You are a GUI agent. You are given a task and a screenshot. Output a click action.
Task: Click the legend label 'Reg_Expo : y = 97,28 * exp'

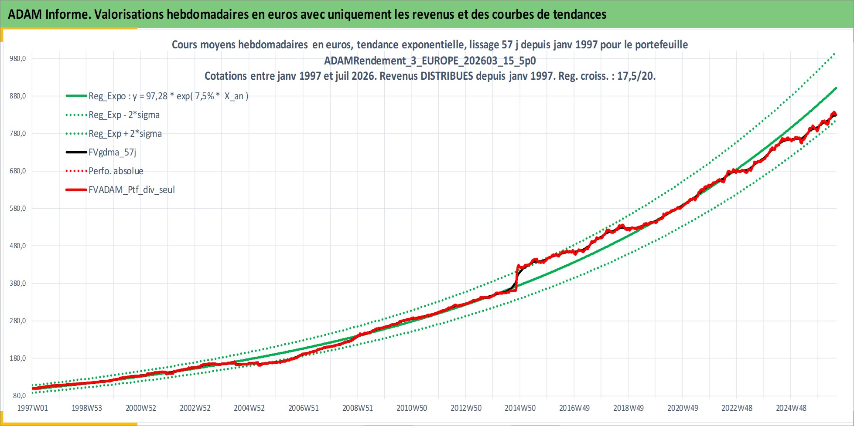pyautogui.click(x=168, y=96)
